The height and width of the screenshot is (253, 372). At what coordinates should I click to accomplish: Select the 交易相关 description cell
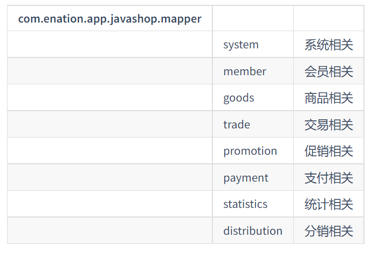point(328,124)
